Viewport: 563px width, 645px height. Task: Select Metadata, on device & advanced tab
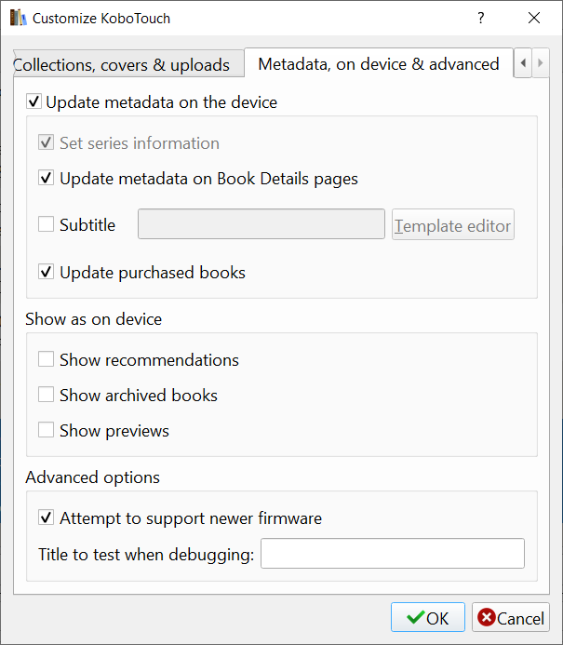pos(378,64)
